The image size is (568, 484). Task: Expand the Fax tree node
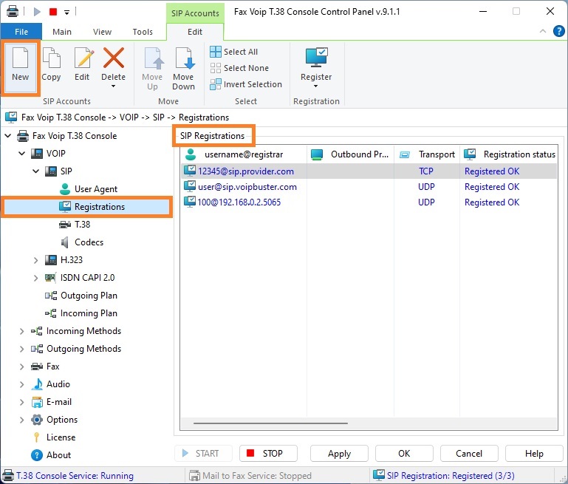coord(21,367)
